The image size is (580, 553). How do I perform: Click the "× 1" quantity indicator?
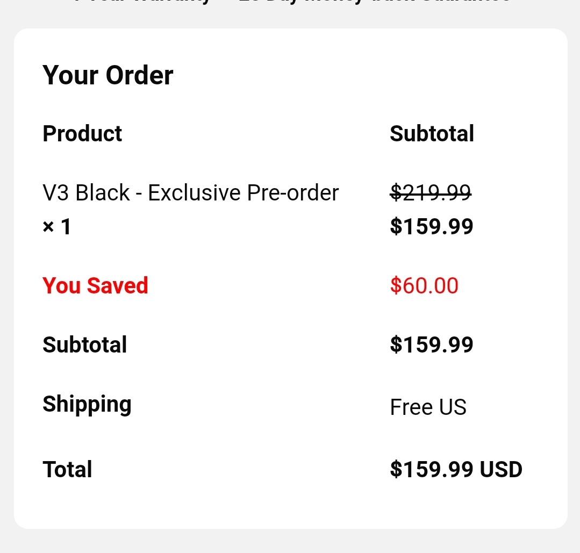(x=56, y=226)
